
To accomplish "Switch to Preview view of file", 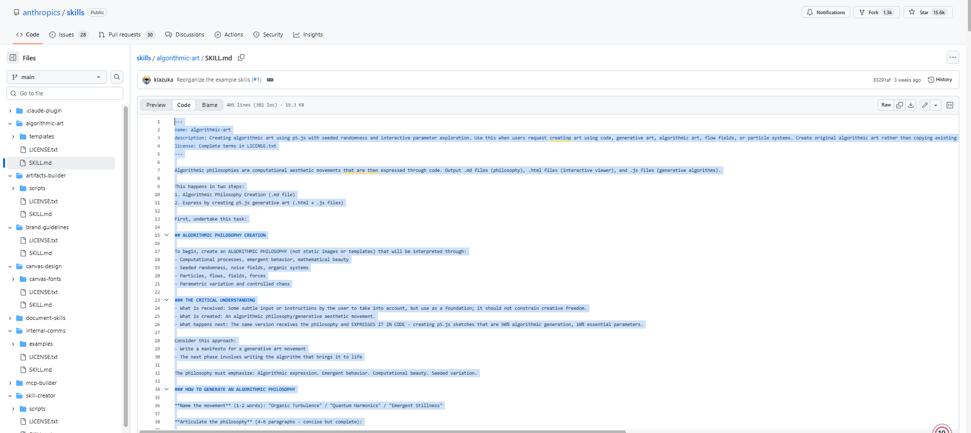I will point(156,105).
